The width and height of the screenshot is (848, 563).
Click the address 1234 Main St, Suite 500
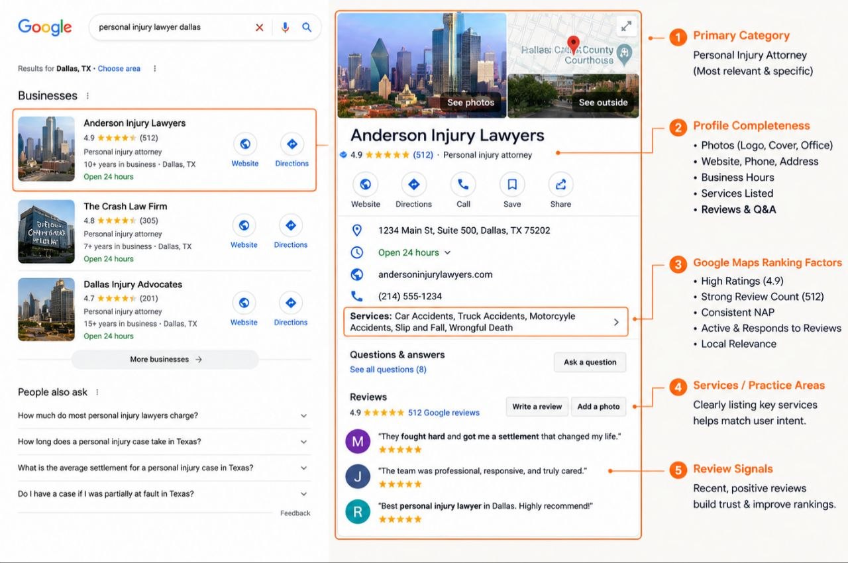coord(464,230)
